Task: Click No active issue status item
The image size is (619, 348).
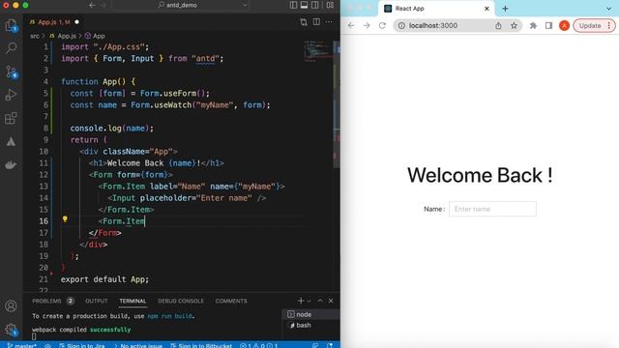Action: tap(137, 345)
